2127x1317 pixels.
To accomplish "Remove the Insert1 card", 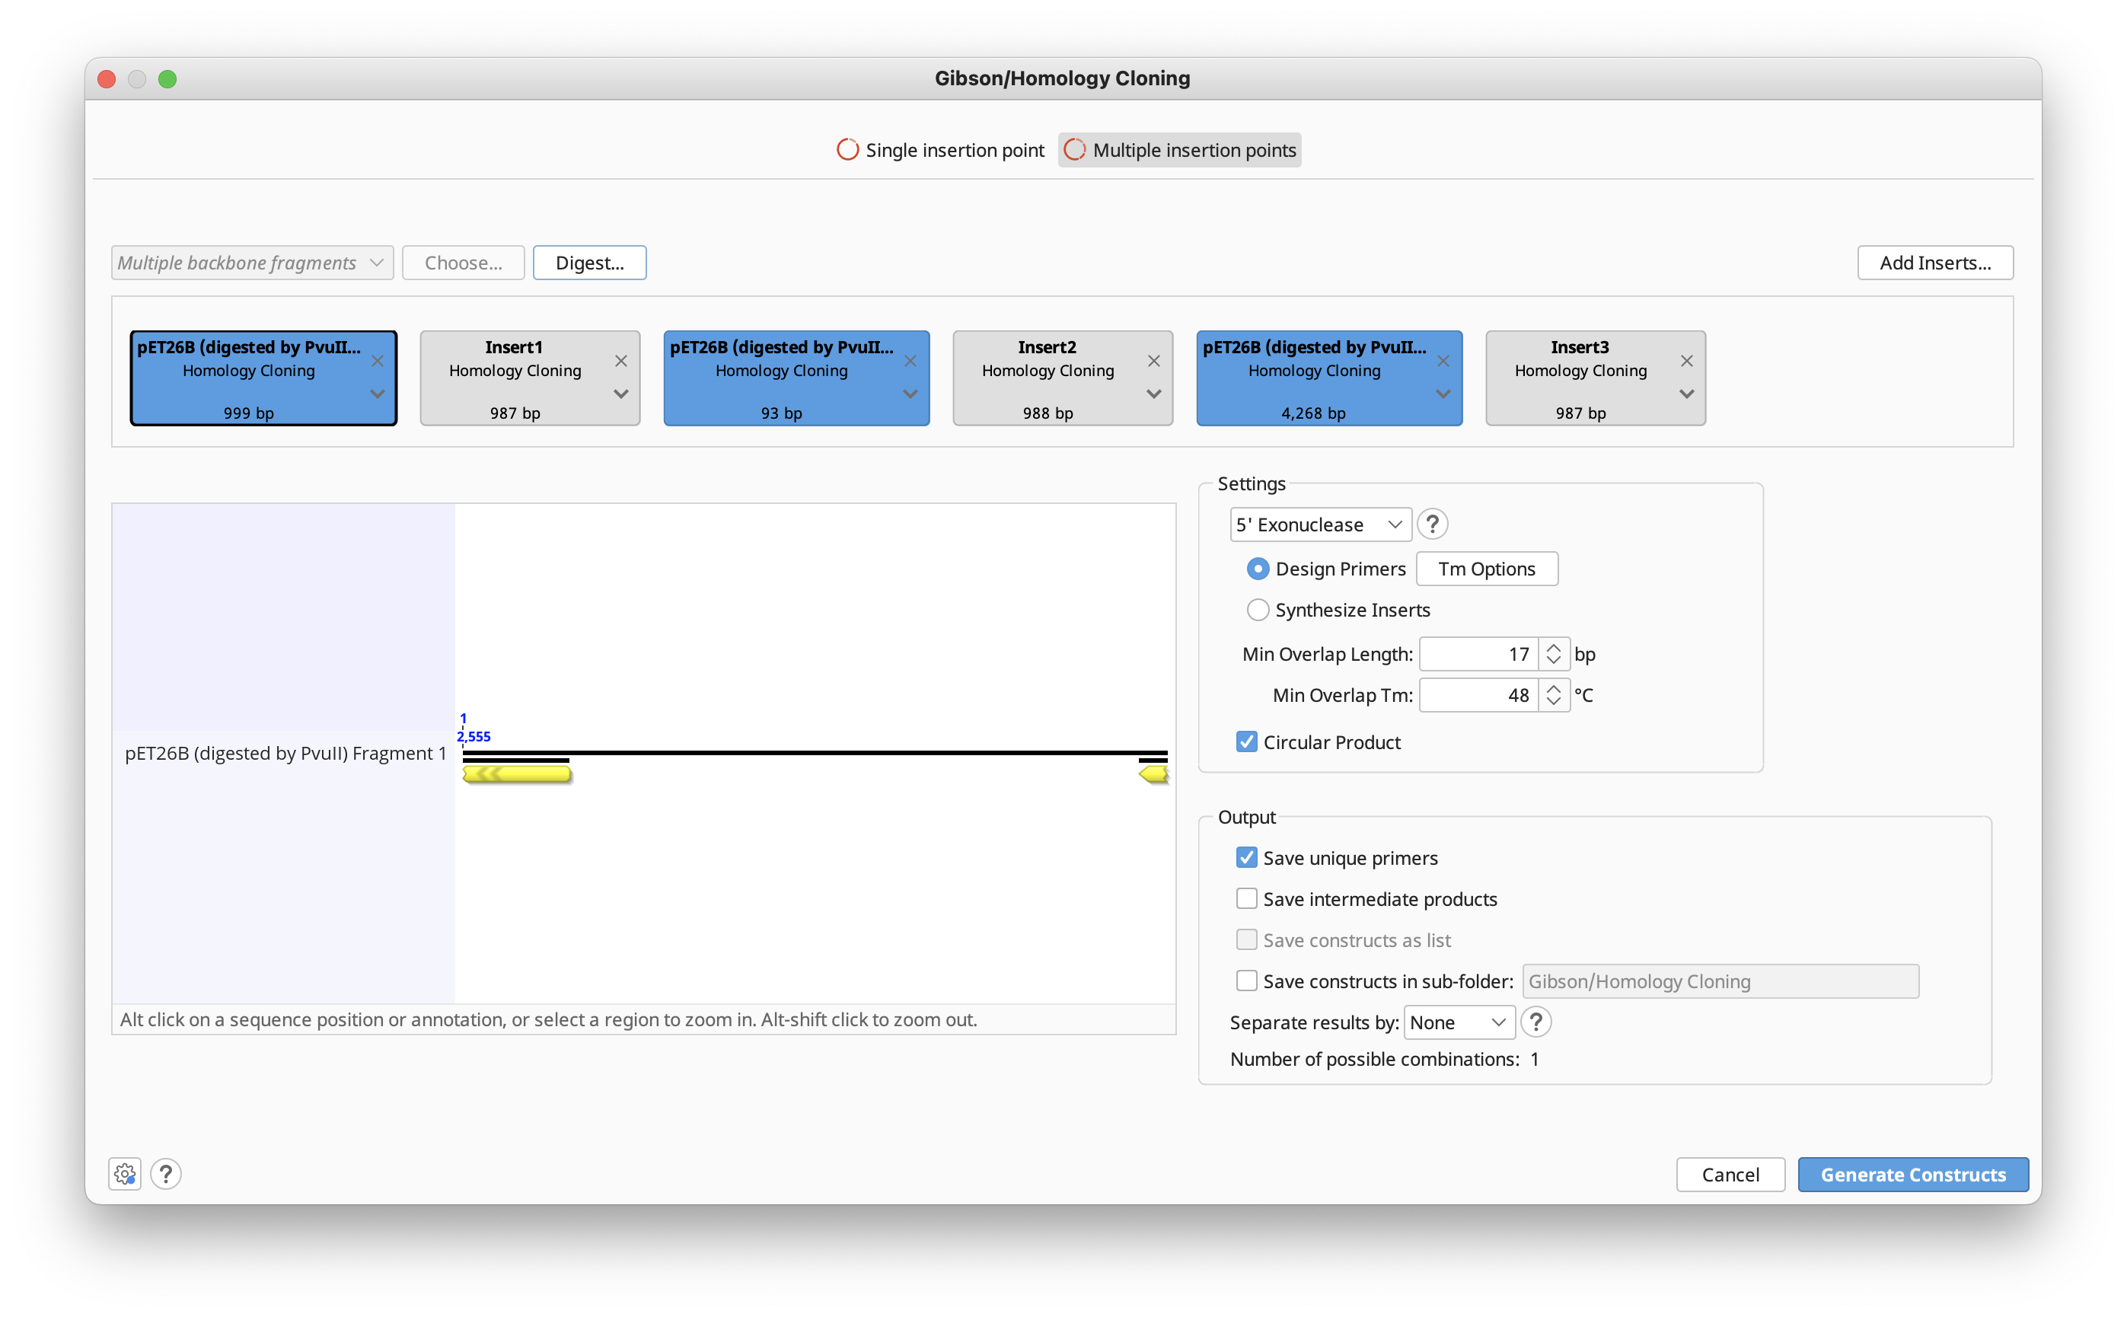I will point(621,361).
